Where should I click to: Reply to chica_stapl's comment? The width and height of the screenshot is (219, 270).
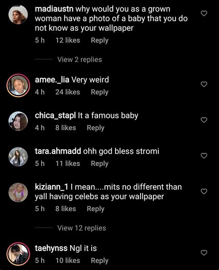(x=96, y=128)
